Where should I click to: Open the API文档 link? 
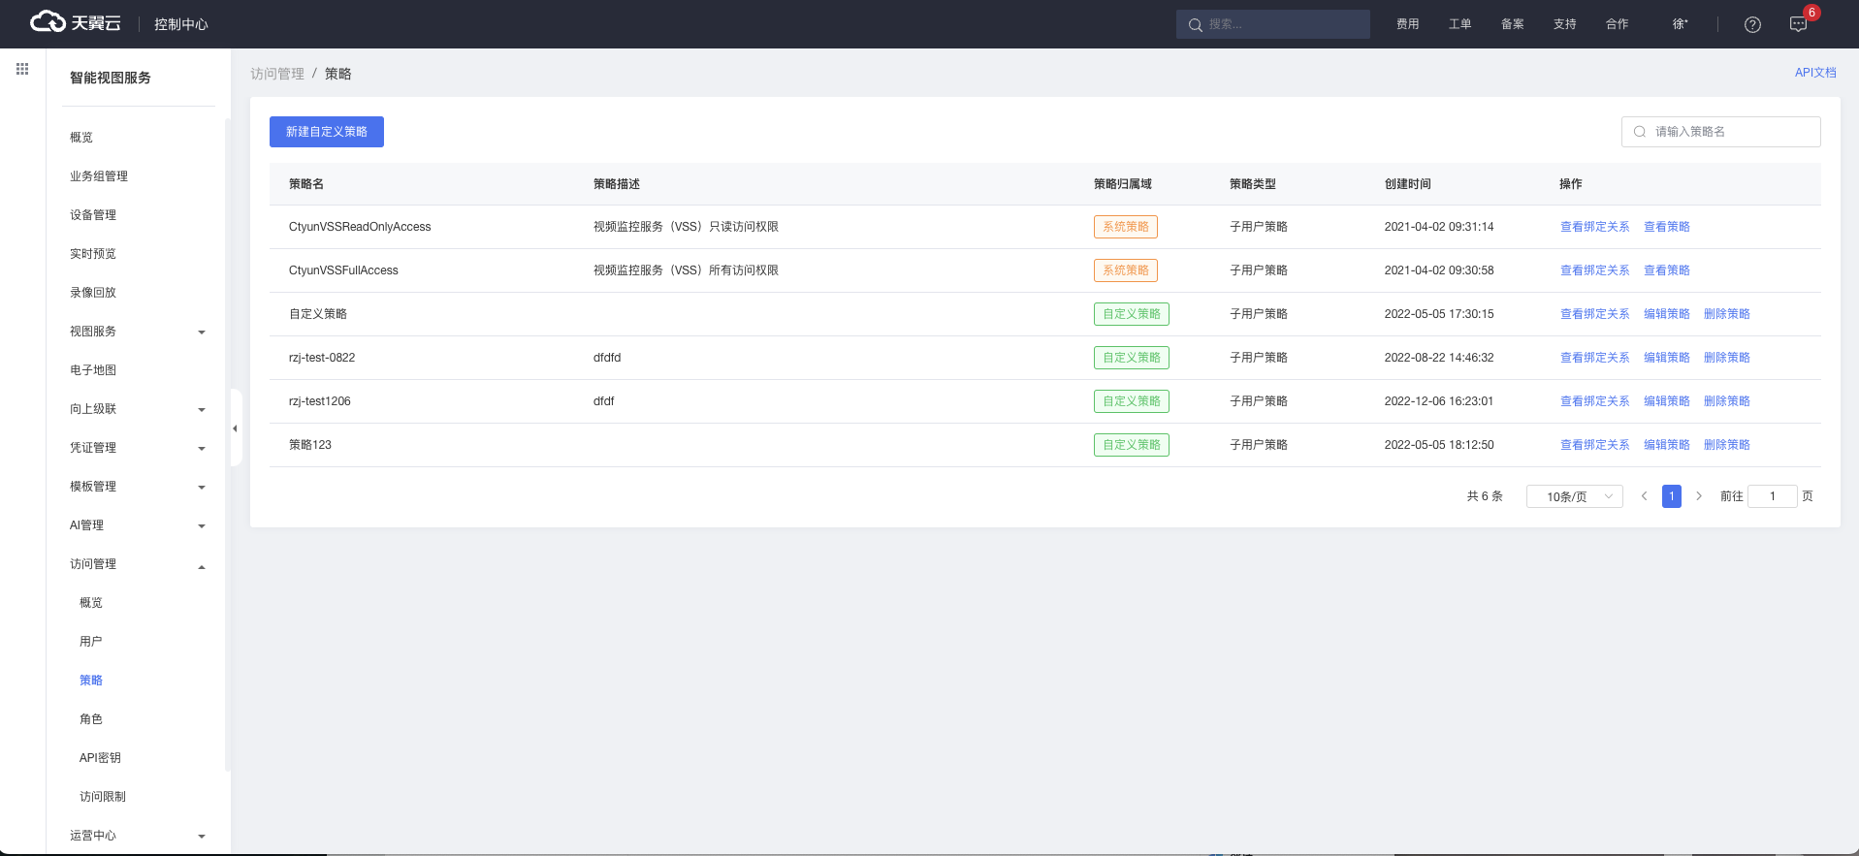point(1814,73)
